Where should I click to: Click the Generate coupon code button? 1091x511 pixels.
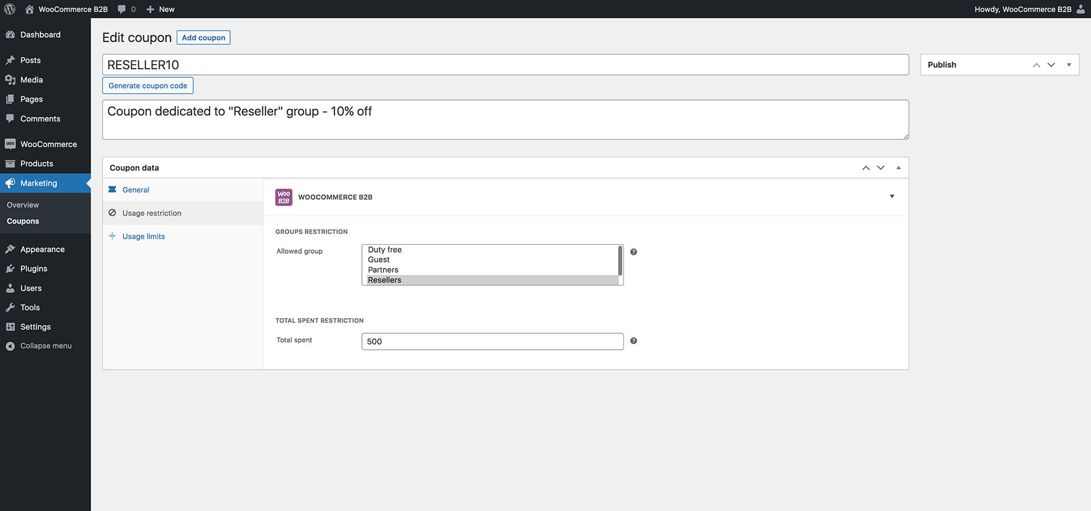(148, 86)
